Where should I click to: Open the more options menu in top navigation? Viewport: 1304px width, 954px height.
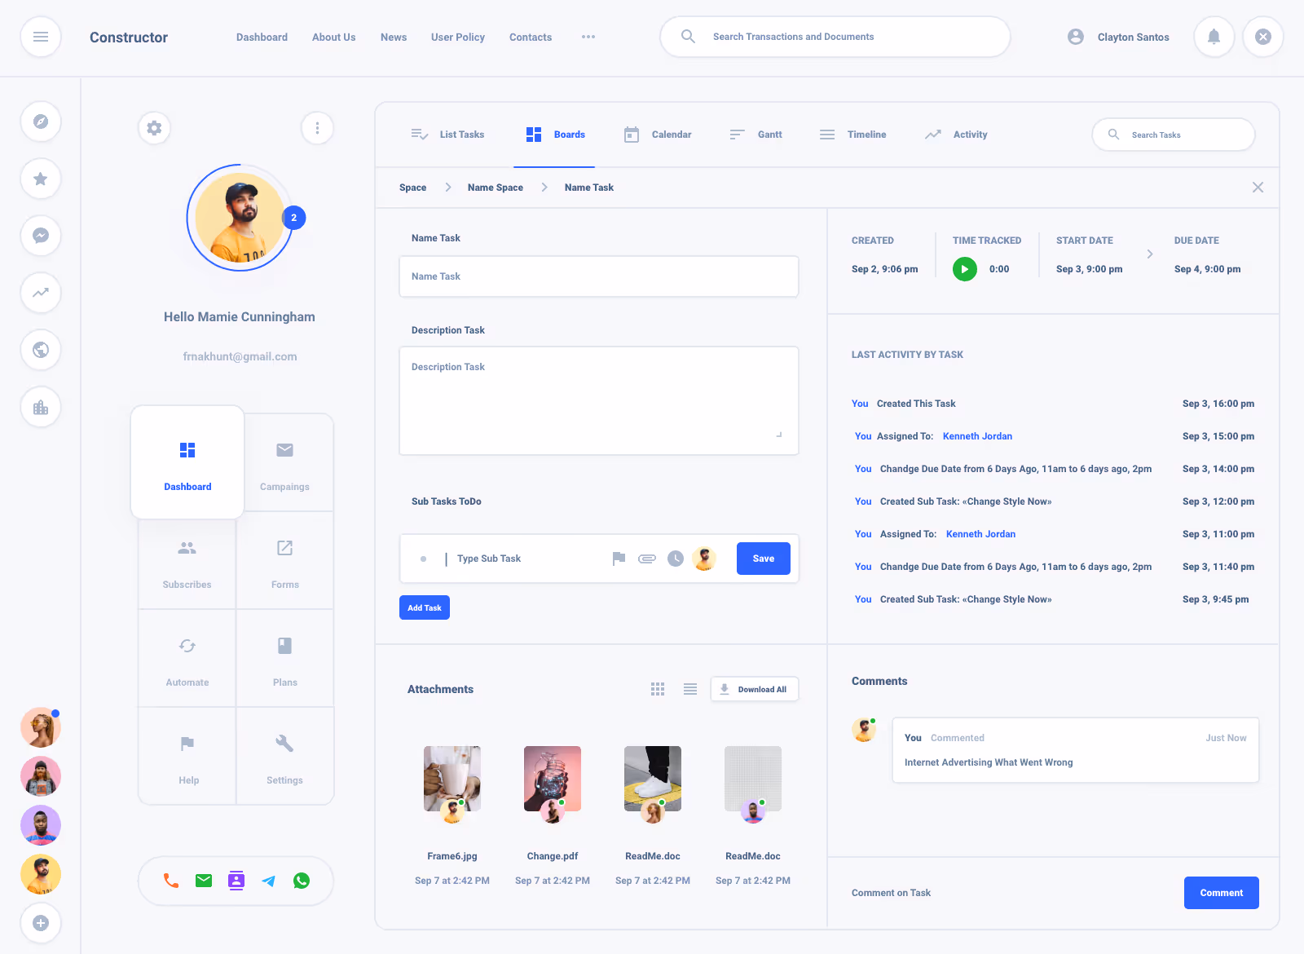[x=588, y=37]
